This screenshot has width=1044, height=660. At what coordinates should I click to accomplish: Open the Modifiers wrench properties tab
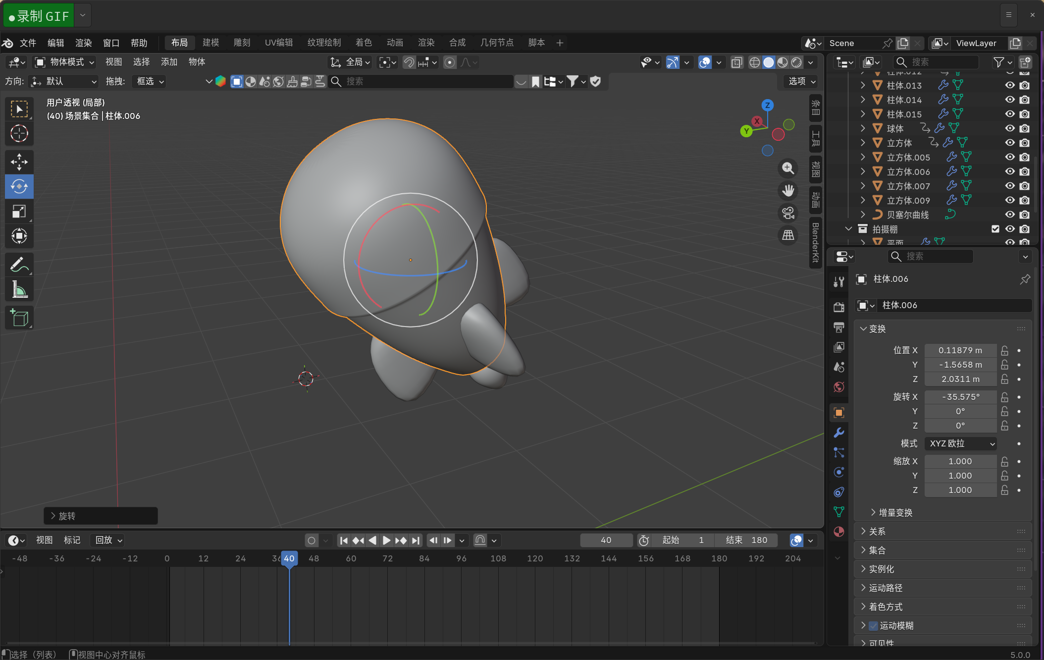tap(838, 433)
